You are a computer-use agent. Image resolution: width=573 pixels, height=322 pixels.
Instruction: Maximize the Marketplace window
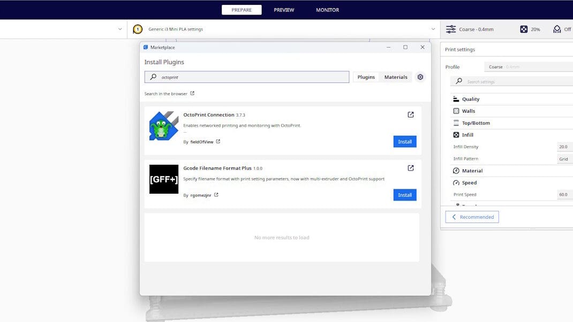pyautogui.click(x=405, y=47)
